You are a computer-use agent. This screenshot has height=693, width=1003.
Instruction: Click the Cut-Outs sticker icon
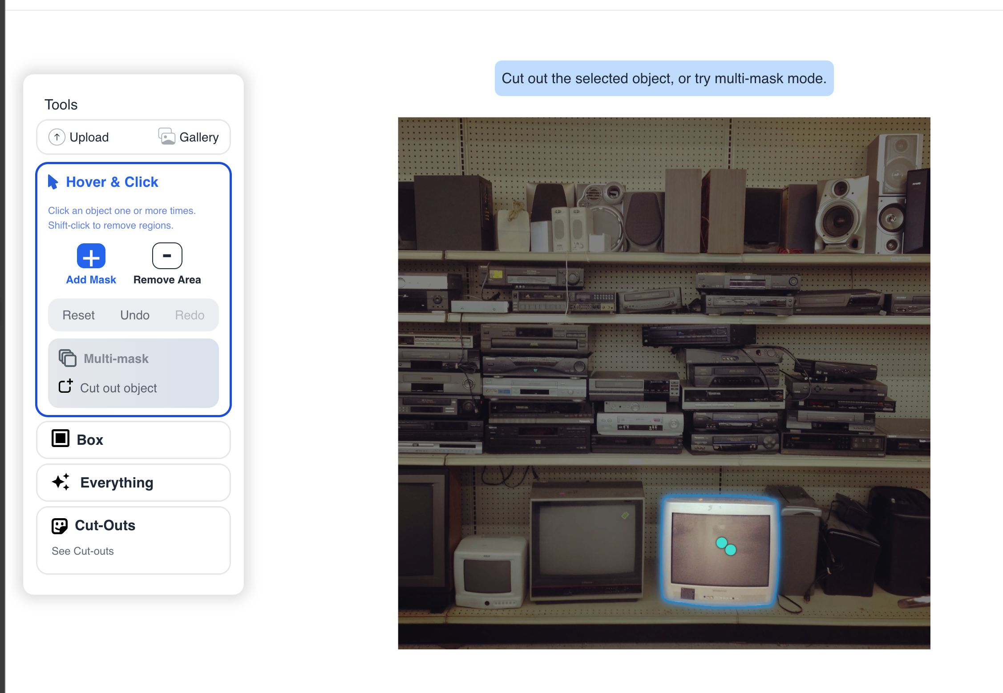(x=60, y=526)
